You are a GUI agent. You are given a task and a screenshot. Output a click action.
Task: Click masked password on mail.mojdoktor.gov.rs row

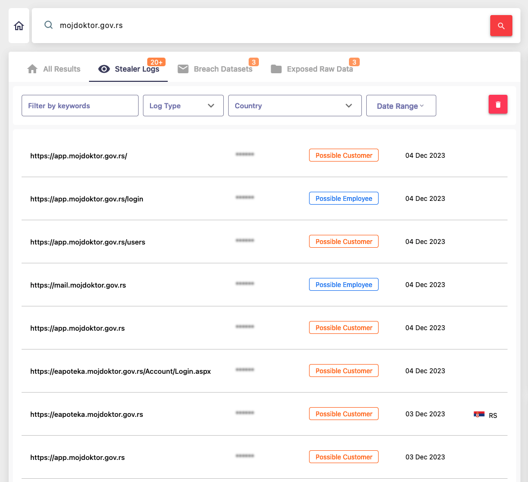click(x=245, y=284)
